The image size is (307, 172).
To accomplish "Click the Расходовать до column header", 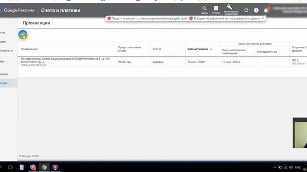I will click(x=267, y=52).
